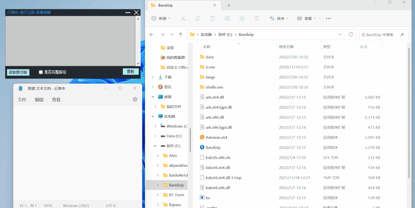Expand the Alist folder node

(158, 156)
